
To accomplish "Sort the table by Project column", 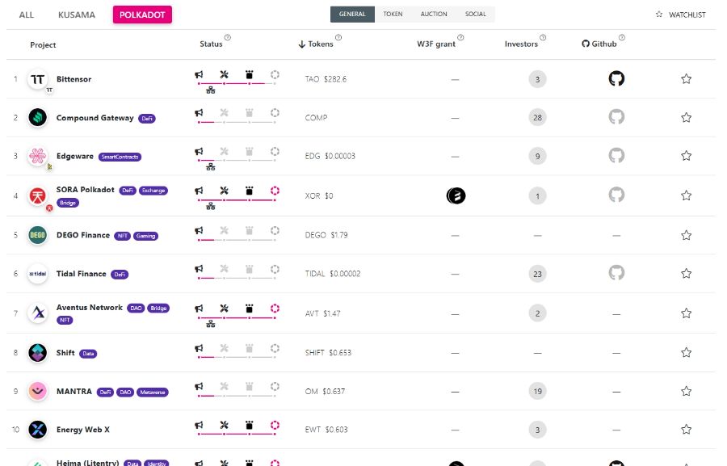I will coord(44,45).
